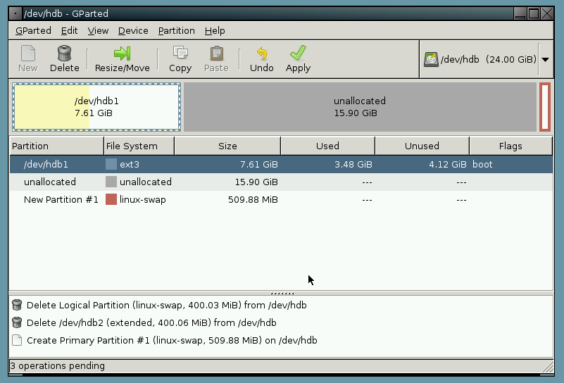Open the GParted menu

pyautogui.click(x=33, y=30)
